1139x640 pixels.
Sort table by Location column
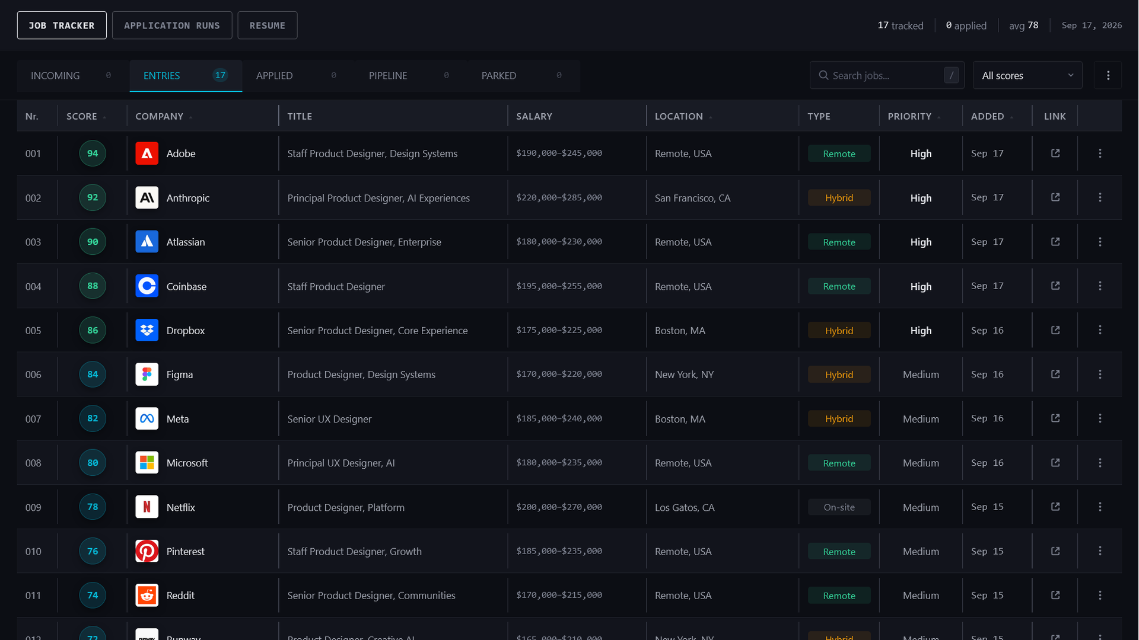coord(683,116)
